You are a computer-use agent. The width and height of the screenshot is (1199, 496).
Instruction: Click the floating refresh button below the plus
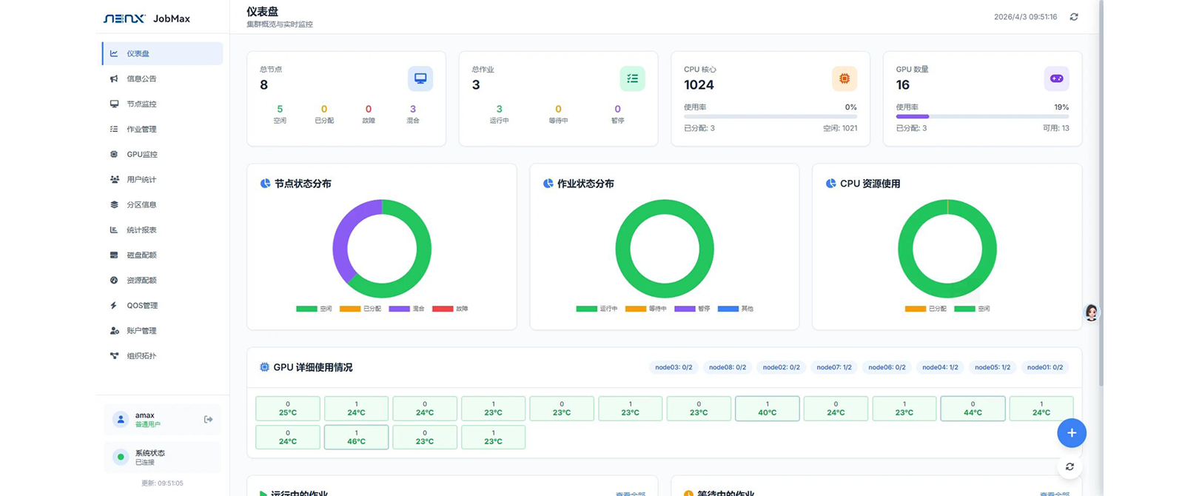click(x=1069, y=466)
